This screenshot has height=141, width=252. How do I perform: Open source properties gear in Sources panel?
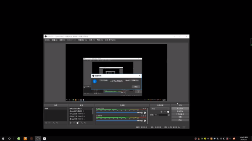[x=78, y=123]
